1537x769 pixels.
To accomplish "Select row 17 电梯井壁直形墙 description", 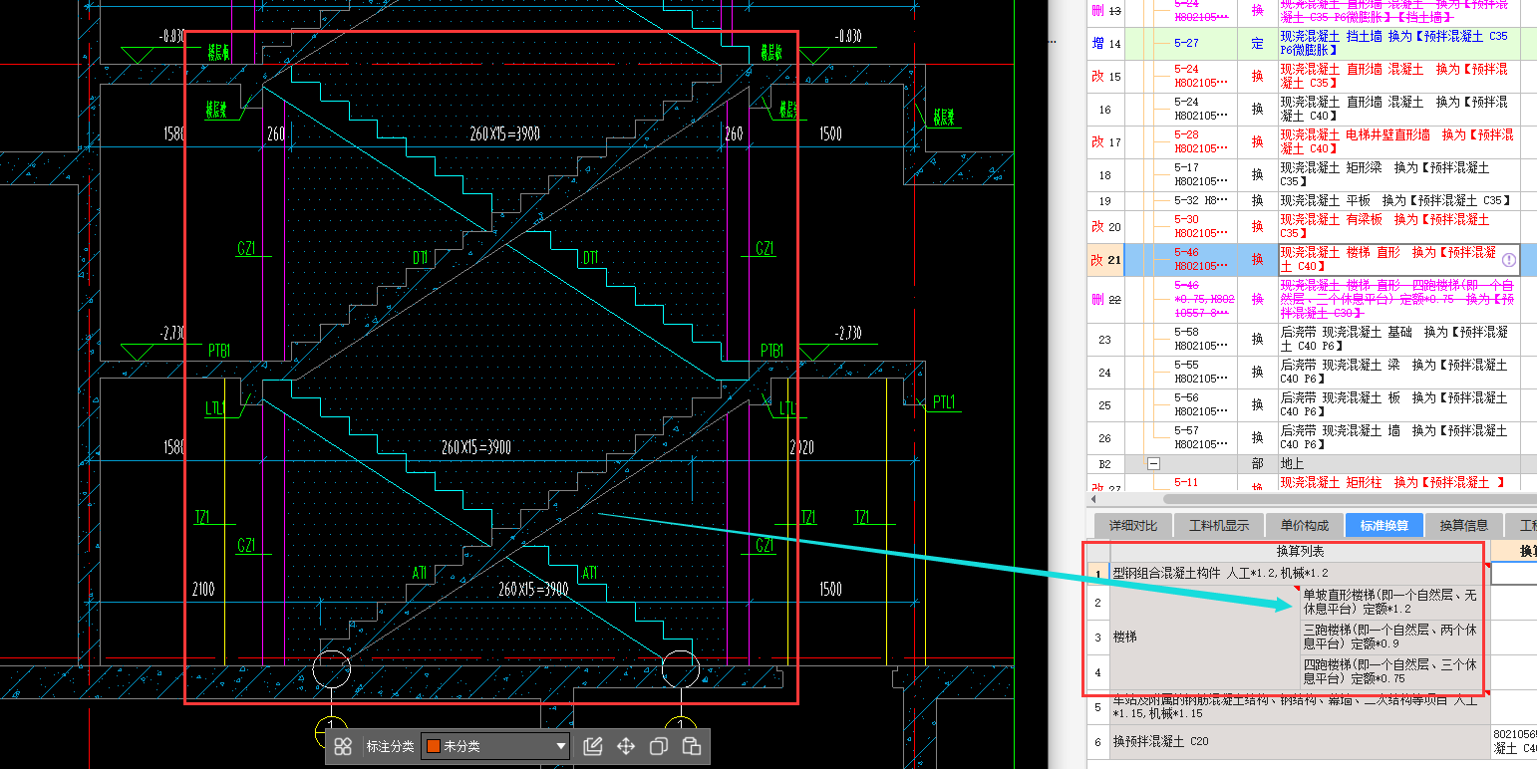I will click(x=1398, y=141).
